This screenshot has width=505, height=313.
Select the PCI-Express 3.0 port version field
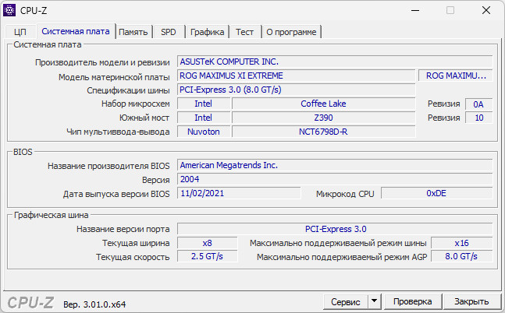pos(335,229)
